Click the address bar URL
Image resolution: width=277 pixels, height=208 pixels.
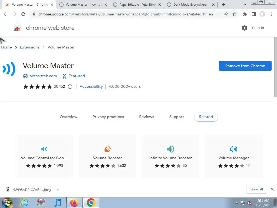coord(126,14)
